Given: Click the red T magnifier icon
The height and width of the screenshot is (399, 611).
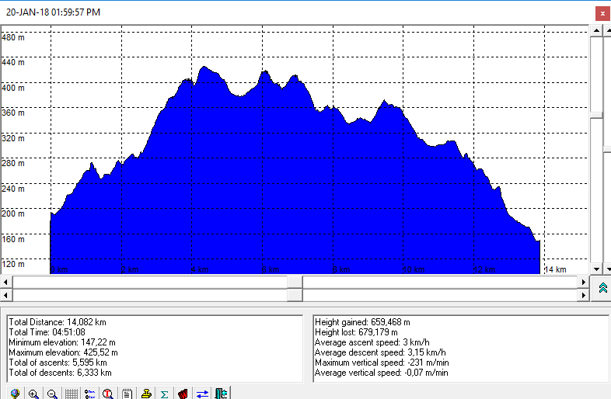Looking at the screenshot, I should point(108,394).
